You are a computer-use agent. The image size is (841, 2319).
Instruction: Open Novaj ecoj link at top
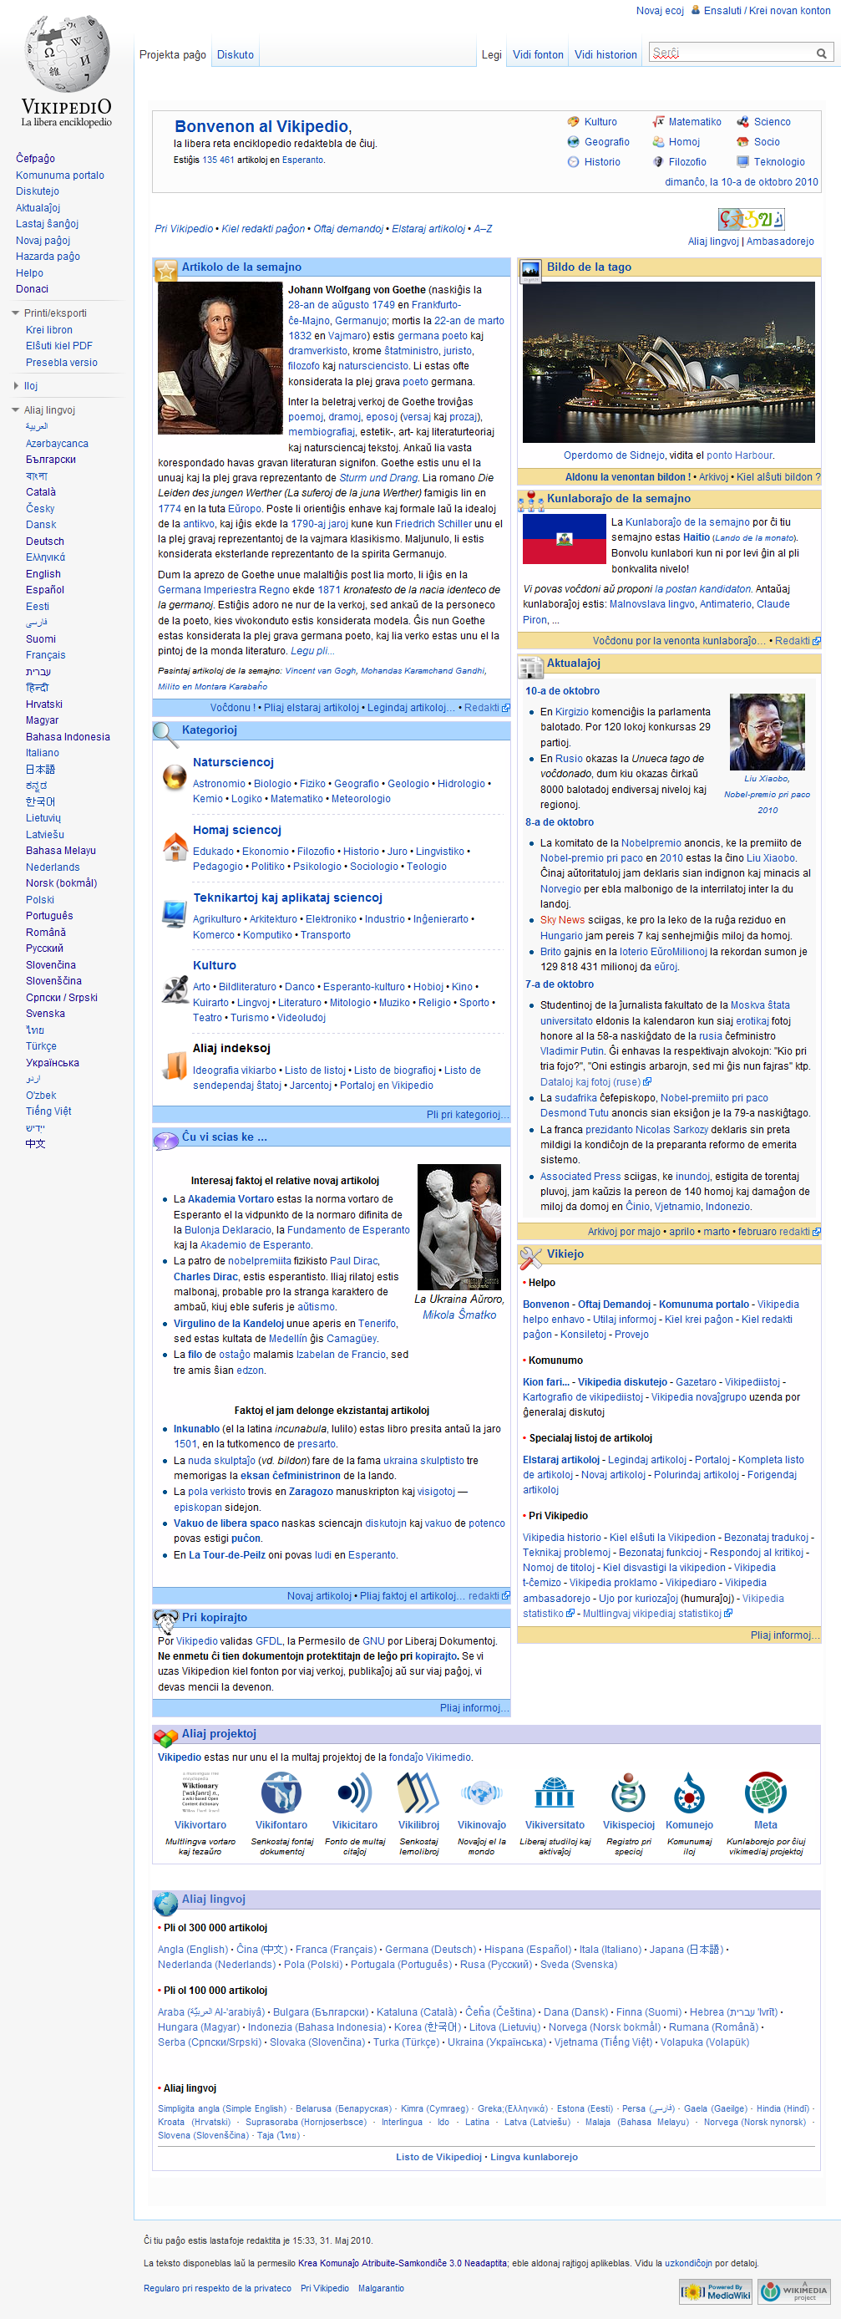tap(661, 11)
